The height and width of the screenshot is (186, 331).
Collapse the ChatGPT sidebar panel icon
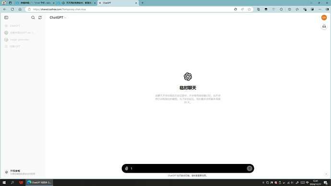6,18
